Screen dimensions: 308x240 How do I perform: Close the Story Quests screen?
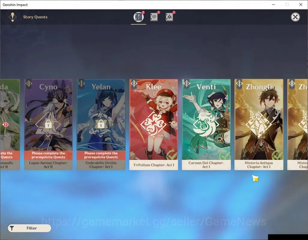pyautogui.click(x=295, y=17)
